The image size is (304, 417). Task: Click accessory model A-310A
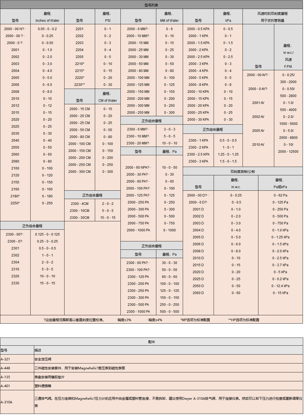[6, 402]
